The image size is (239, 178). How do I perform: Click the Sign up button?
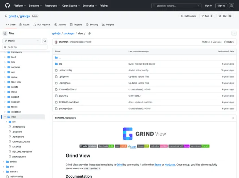point(221,6)
